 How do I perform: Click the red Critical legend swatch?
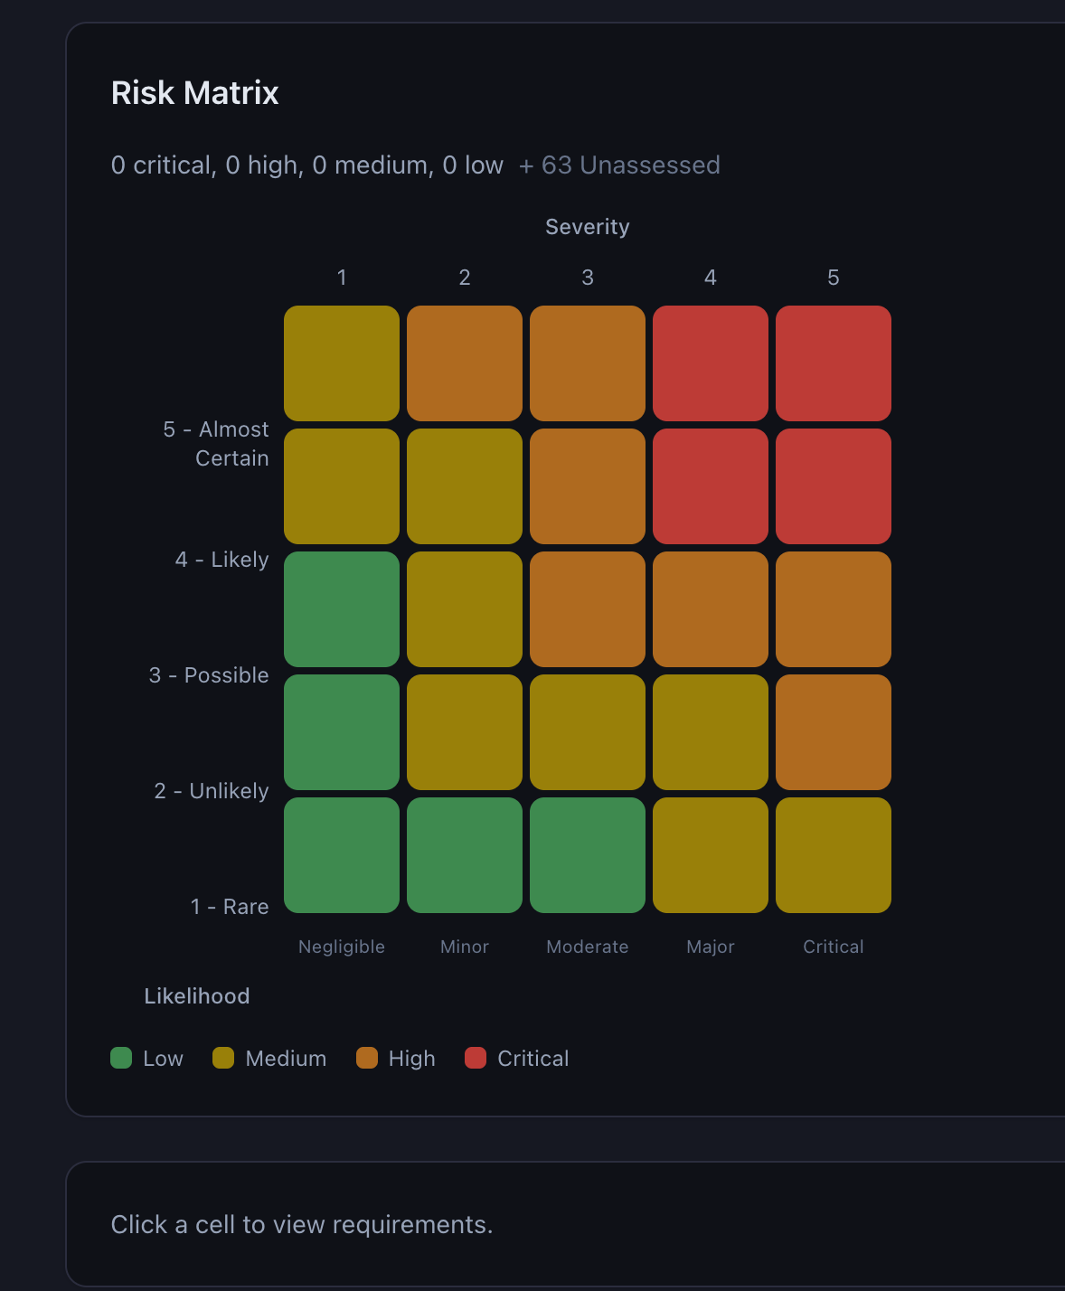pyautogui.click(x=476, y=1058)
